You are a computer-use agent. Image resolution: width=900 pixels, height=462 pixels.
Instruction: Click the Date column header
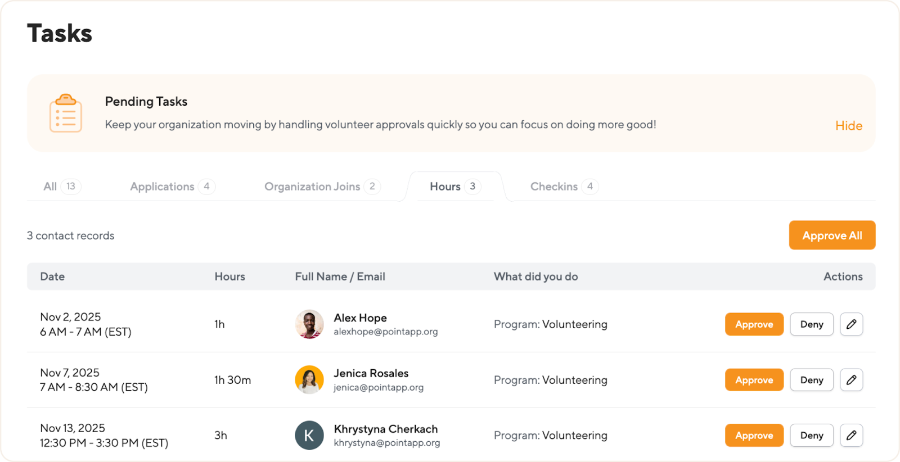tap(52, 277)
